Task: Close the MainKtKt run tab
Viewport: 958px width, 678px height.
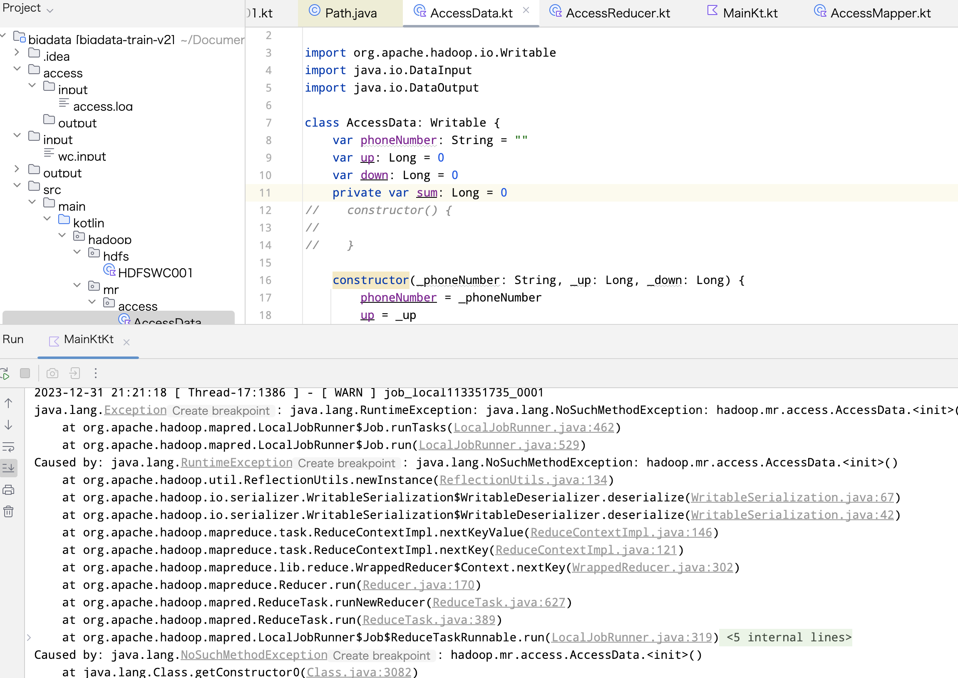Action: click(x=127, y=342)
